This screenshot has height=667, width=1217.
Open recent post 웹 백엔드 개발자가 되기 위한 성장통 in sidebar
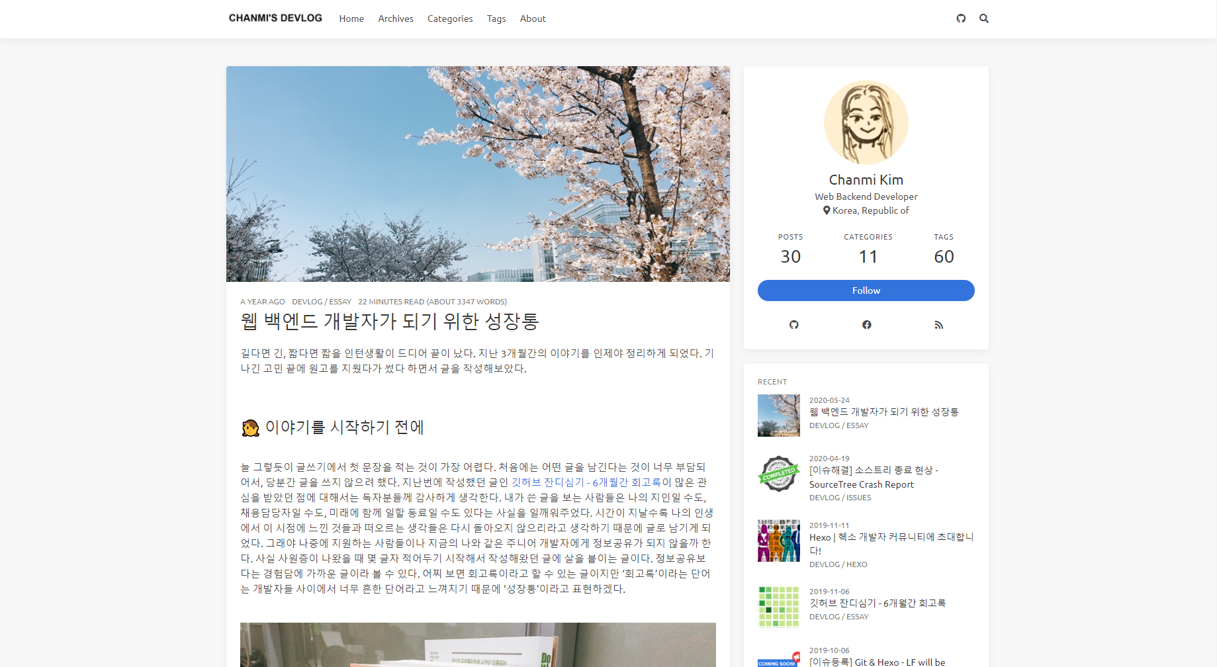pyautogui.click(x=884, y=412)
